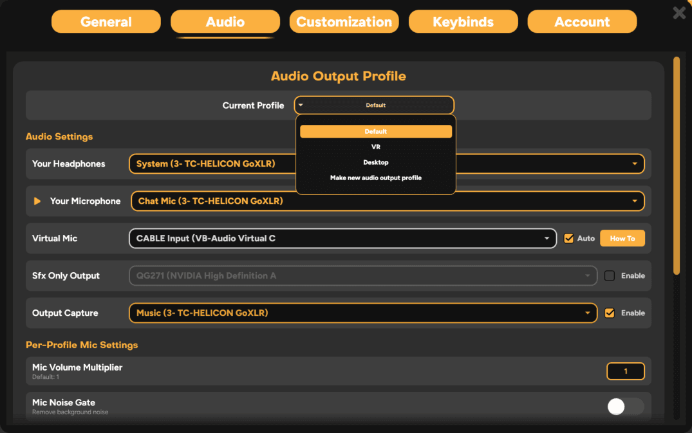Uncheck the Auto checkbox for Virtual Mic
Viewport: 692px width, 433px height.
click(x=568, y=238)
